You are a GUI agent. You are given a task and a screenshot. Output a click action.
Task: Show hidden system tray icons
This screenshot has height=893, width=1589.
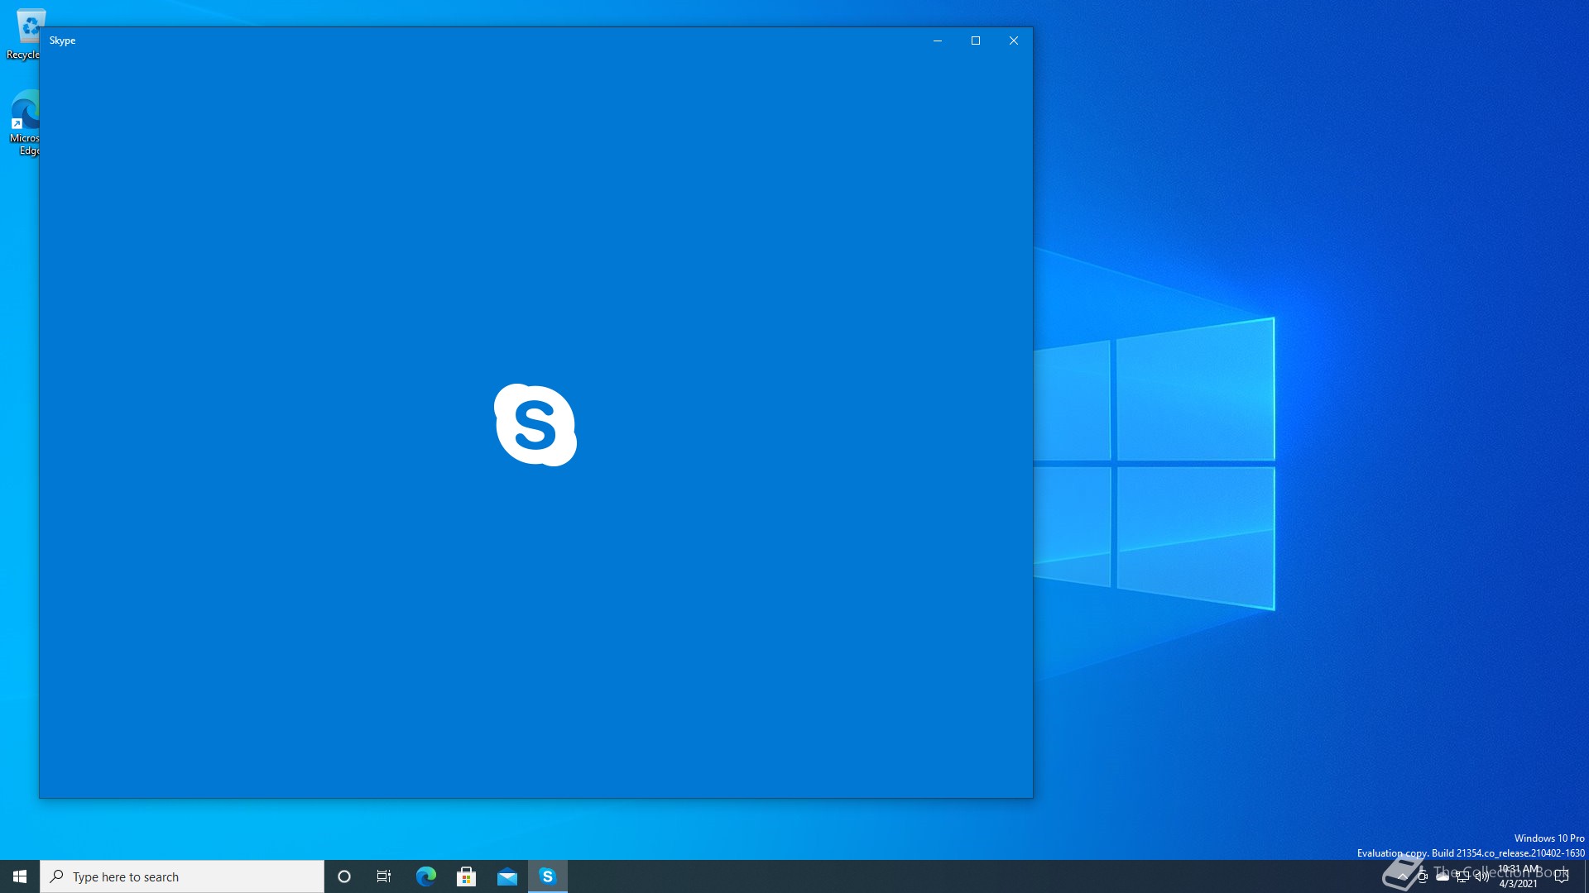[1402, 876]
